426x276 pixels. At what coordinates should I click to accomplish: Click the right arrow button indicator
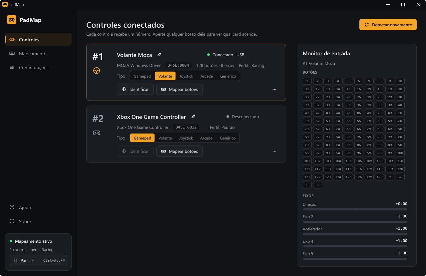[317, 185]
